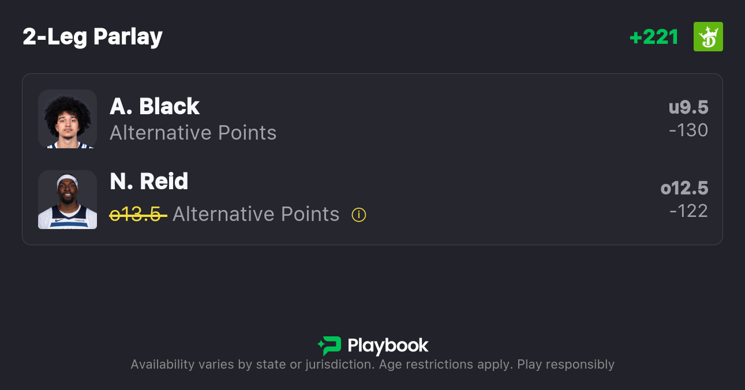The height and width of the screenshot is (390, 745).
Task: Click the u9.5 line for A. Black
Action: 688,107
